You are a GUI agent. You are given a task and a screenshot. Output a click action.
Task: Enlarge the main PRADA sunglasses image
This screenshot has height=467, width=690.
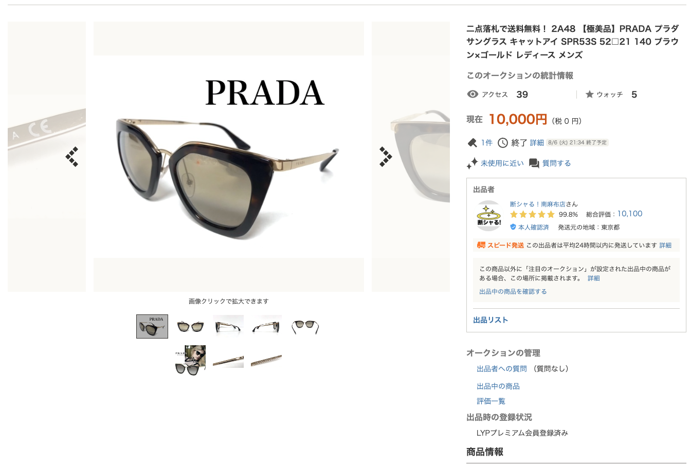229,157
